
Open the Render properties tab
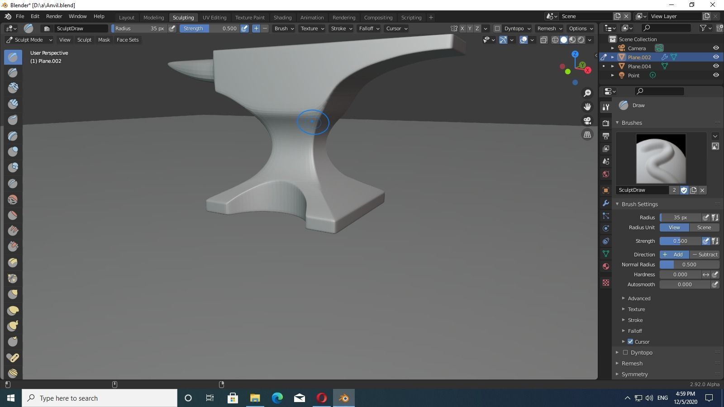click(605, 123)
